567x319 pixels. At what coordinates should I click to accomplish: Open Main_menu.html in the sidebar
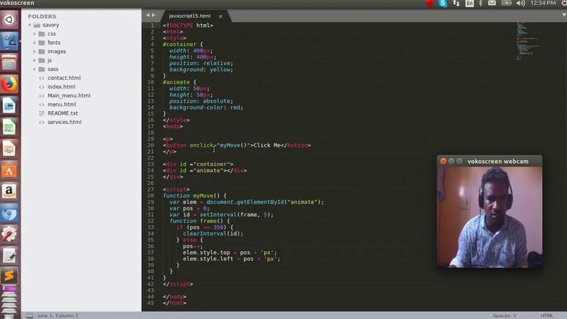click(69, 96)
